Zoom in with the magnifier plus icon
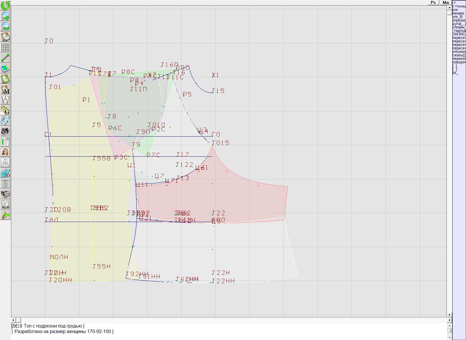Screen dimensions: 466x340 pyautogui.click(x=5, y=16)
